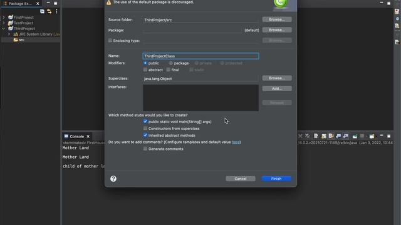Expand JRE System Library node

pyautogui.click(x=9, y=34)
